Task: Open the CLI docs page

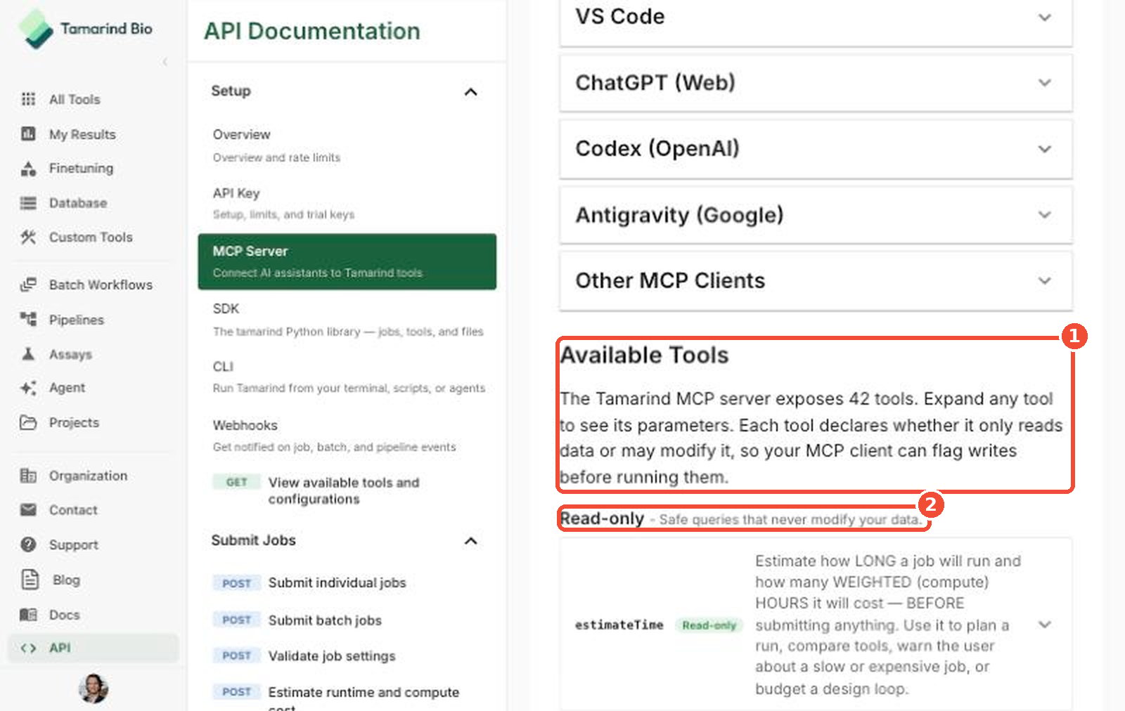Action: (x=347, y=377)
